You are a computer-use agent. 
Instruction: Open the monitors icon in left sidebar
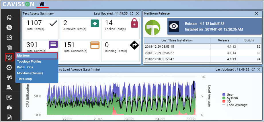click(9, 57)
